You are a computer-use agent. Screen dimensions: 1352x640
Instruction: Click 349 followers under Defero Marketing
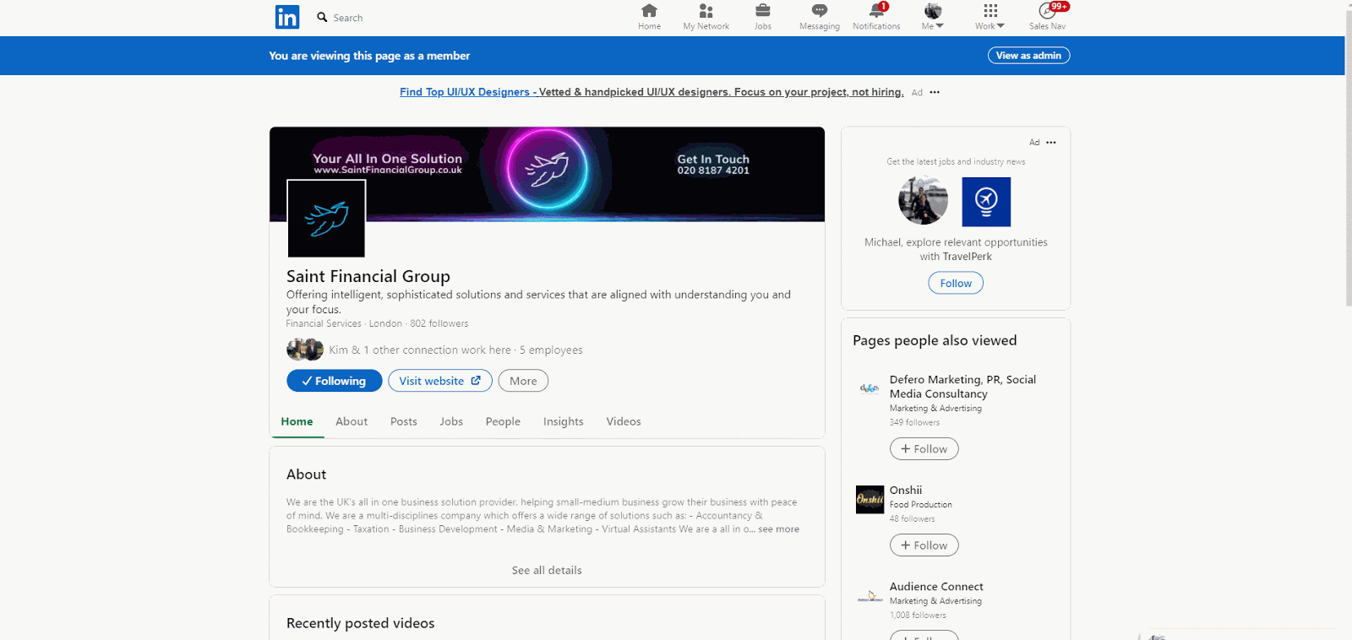(914, 422)
